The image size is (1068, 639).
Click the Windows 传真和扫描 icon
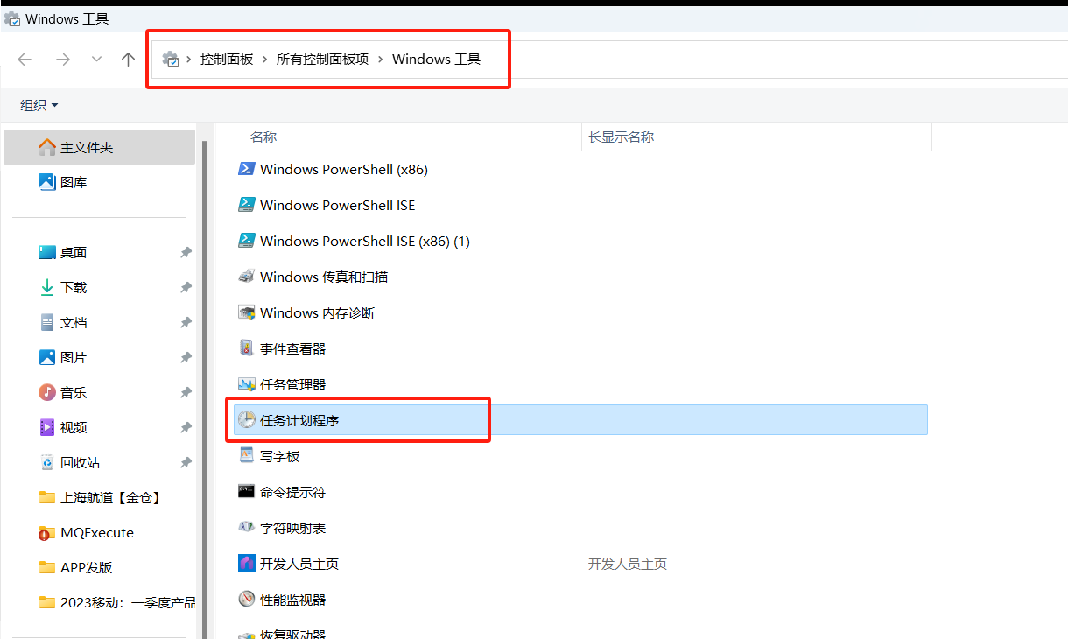[247, 277]
